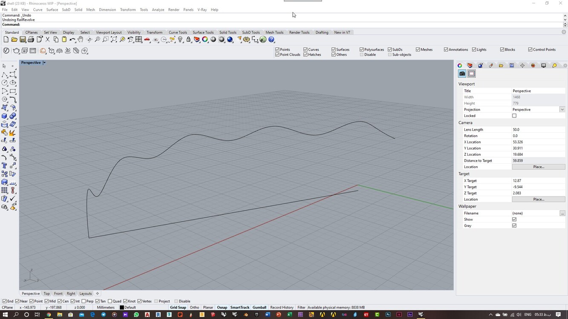The height and width of the screenshot is (319, 568).
Task: Open the panel options gear in the Properties panel
Action: [565, 66]
